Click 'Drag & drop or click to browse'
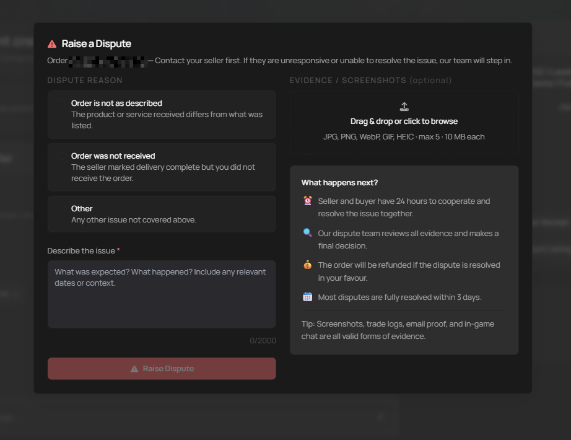This screenshot has height=440, width=571. click(x=404, y=121)
